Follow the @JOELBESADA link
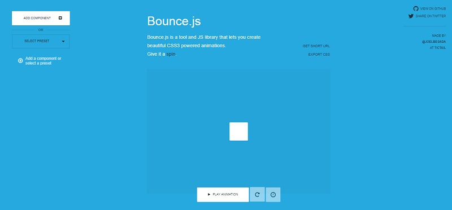The width and height of the screenshot is (452, 210). pyautogui.click(x=433, y=42)
